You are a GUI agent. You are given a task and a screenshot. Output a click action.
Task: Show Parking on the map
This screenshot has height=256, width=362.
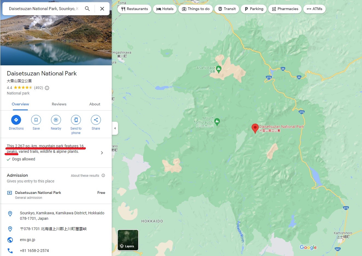(254, 9)
